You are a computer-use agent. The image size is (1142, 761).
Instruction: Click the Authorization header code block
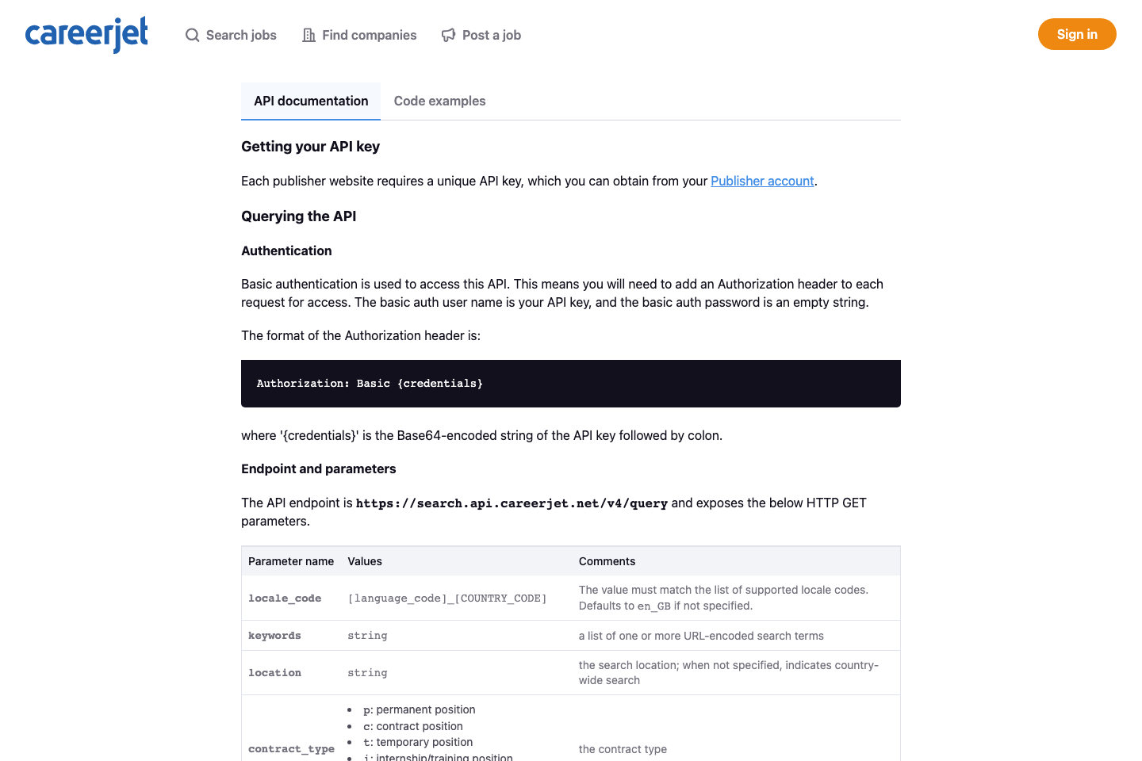click(x=570, y=383)
